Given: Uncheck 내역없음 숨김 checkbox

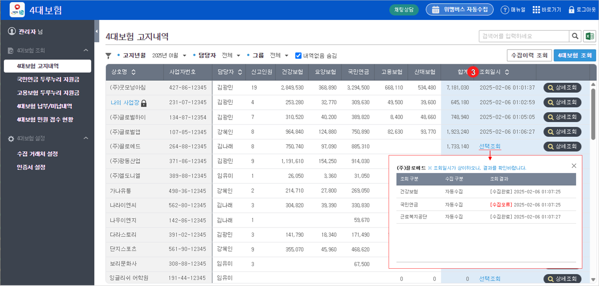Looking at the screenshot, I should pos(298,56).
